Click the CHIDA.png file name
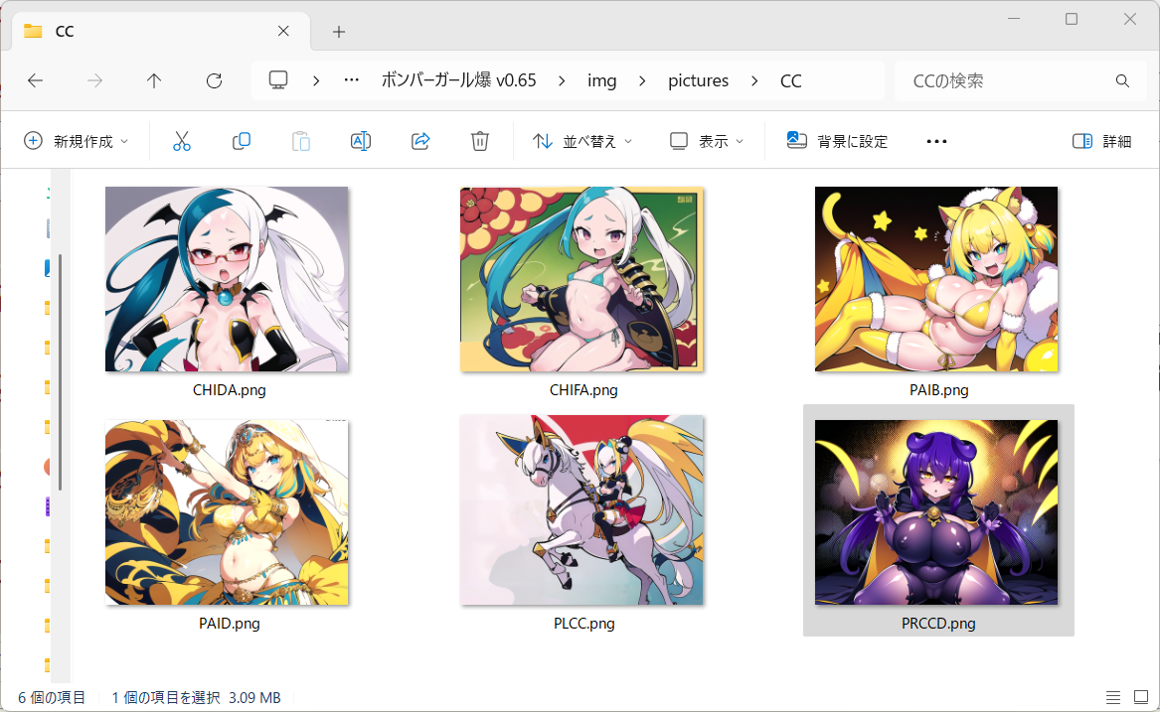1160x712 pixels. pyautogui.click(x=230, y=389)
